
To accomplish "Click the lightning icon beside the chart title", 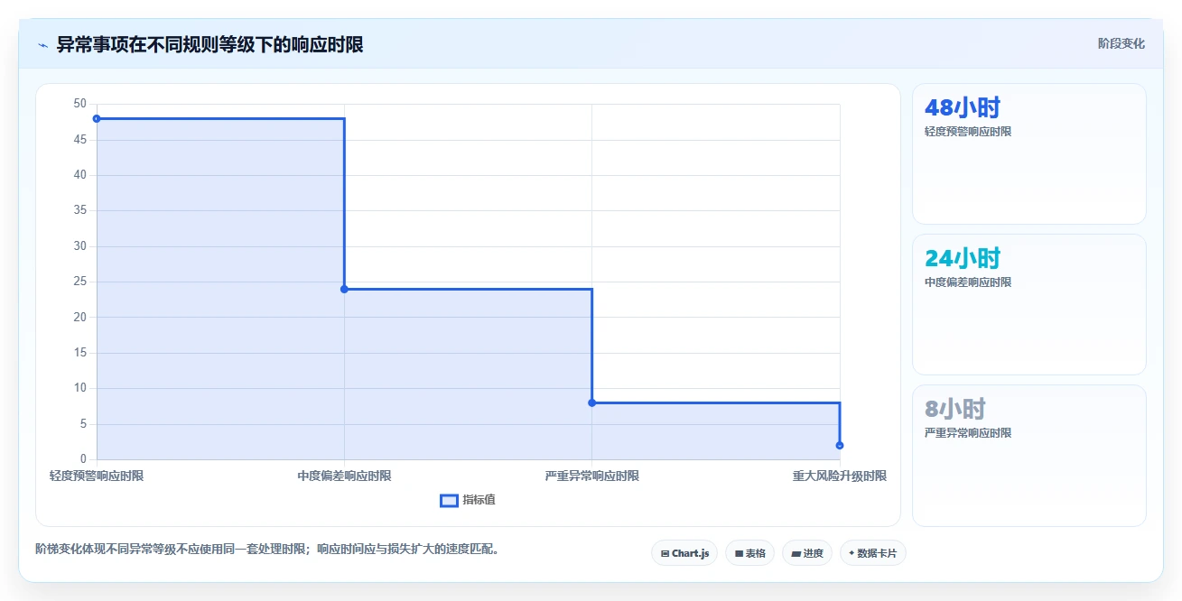I will [42, 45].
